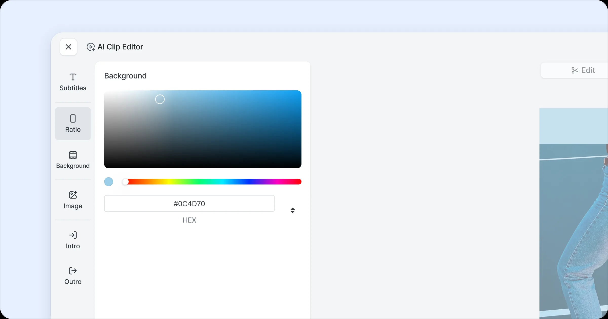Click the current color preview swatch
This screenshot has height=319, width=608.
click(x=109, y=182)
